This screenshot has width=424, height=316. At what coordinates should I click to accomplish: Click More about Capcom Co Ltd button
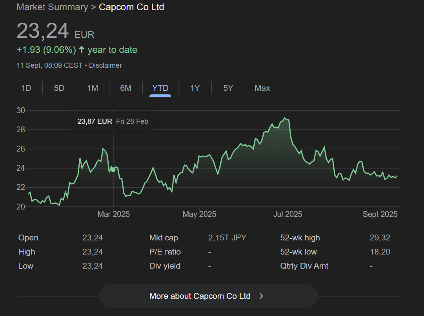tap(208, 296)
